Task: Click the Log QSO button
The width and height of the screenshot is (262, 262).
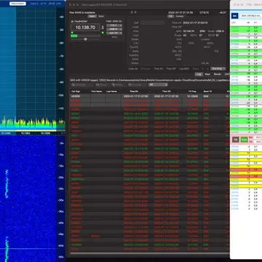Action: (x=184, y=68)
